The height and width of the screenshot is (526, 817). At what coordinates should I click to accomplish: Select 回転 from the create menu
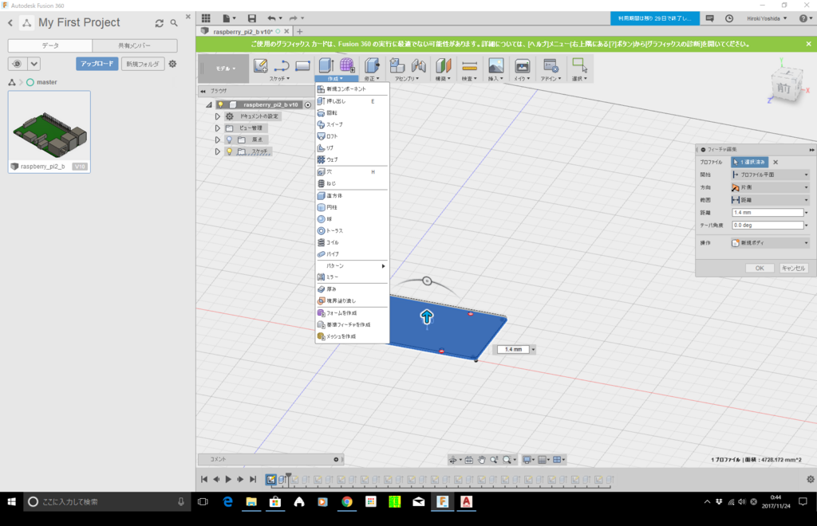tap(352, 113)
